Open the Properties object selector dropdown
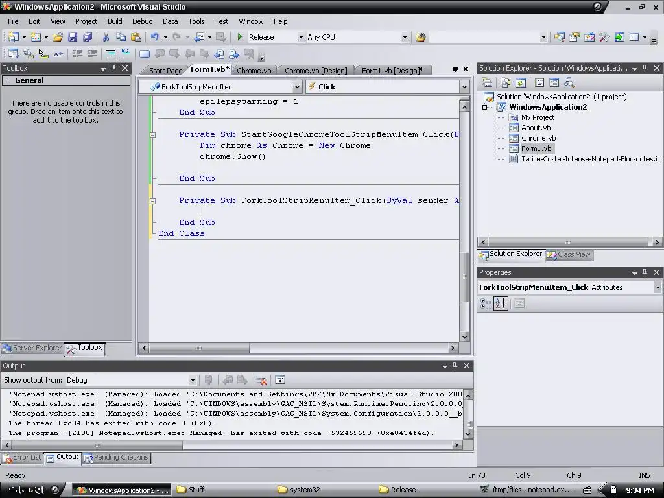The height and width of the screenshot is (498, 664). point(658,287)
